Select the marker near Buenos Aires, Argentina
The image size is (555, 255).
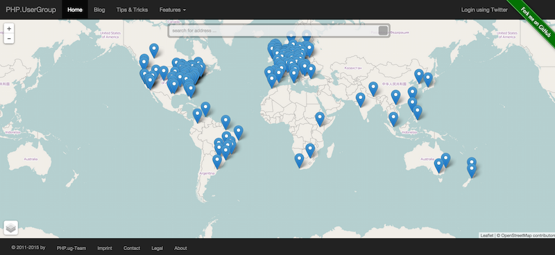pos(217,161)
